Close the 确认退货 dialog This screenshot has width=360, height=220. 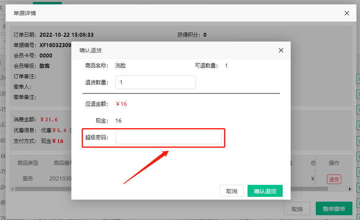(281, 50)
